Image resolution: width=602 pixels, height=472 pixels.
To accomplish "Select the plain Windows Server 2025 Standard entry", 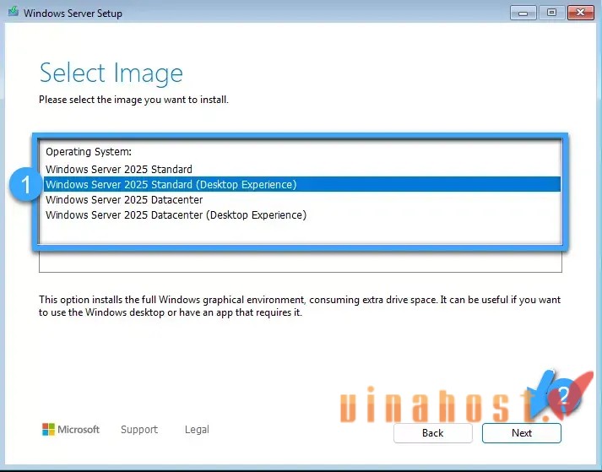I will [x=301, y=169].
